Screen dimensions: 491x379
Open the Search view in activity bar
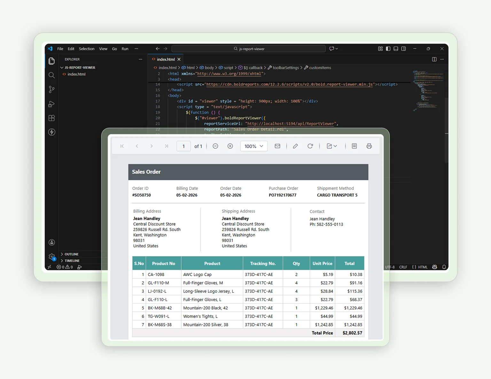tap(51, 75)
